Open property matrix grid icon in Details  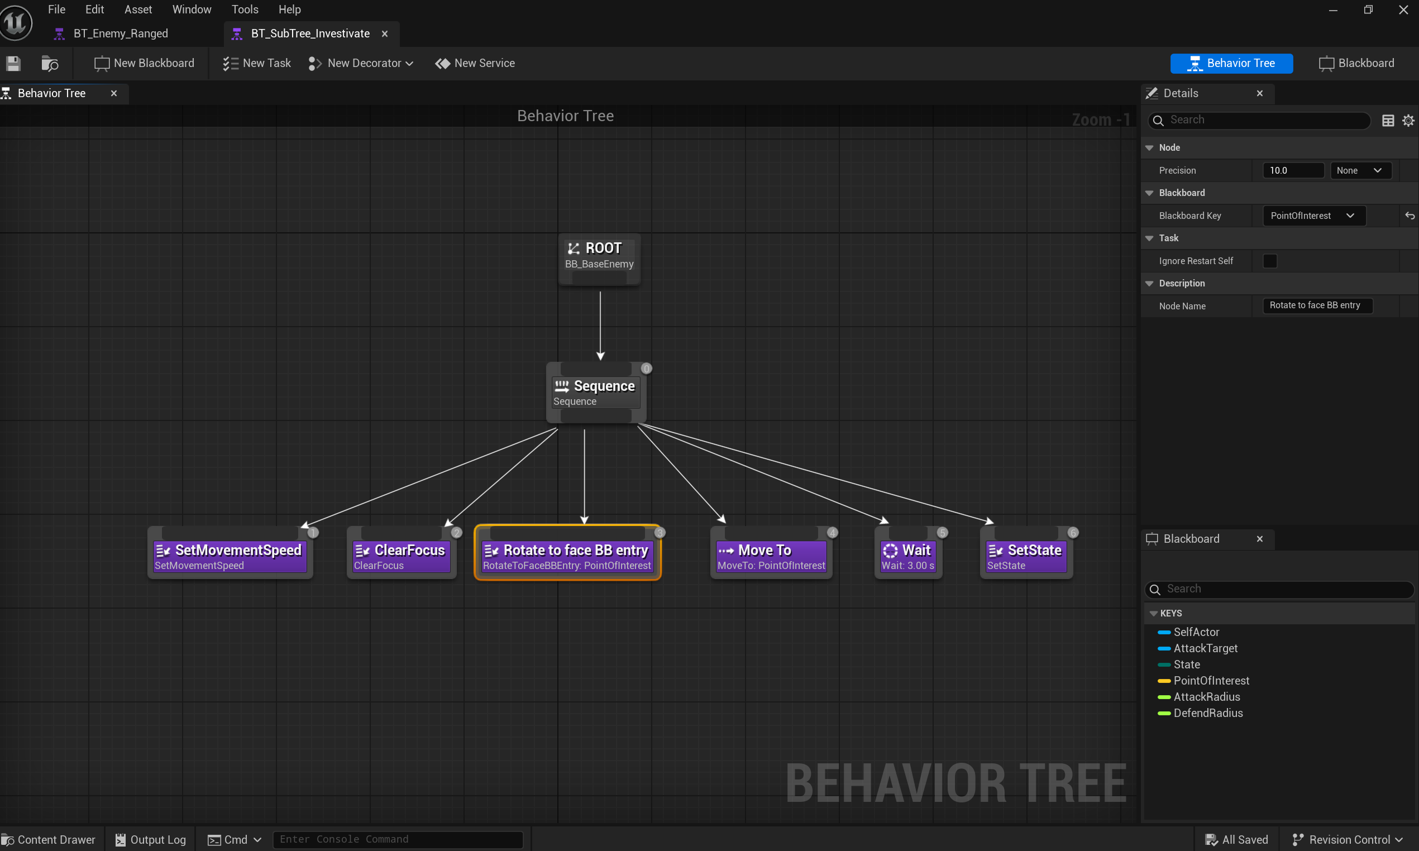[x=1388, y=121]
